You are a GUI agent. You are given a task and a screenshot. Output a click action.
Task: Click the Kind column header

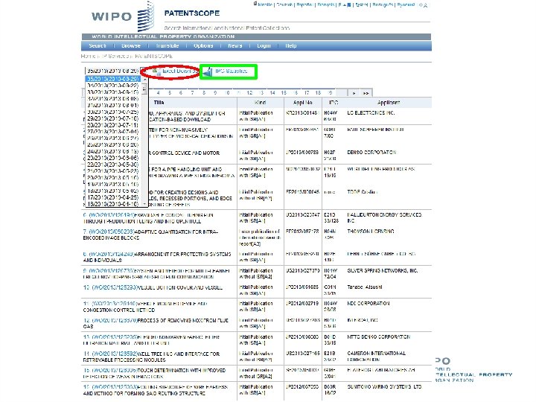[x=260, y=103]
